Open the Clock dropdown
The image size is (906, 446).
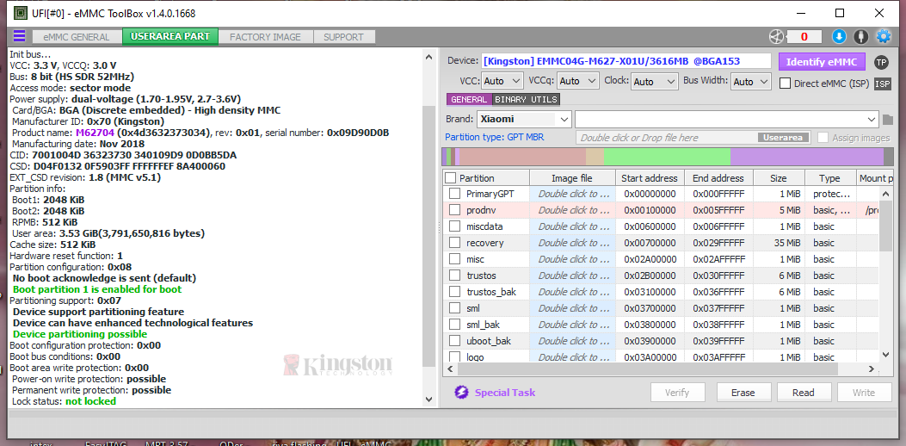point(655,82)
